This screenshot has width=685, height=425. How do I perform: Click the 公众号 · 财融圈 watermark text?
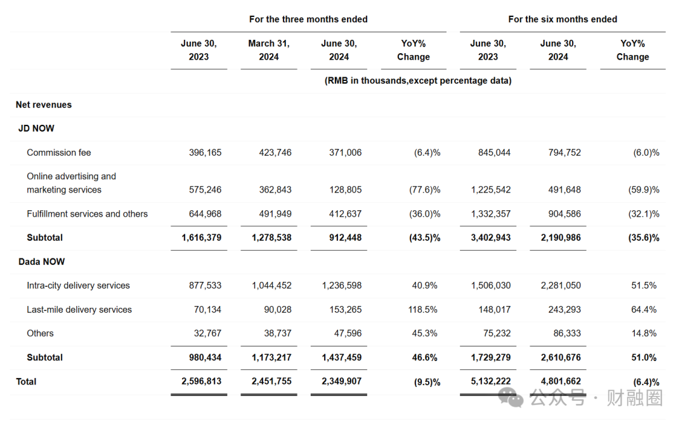[596, 398]
